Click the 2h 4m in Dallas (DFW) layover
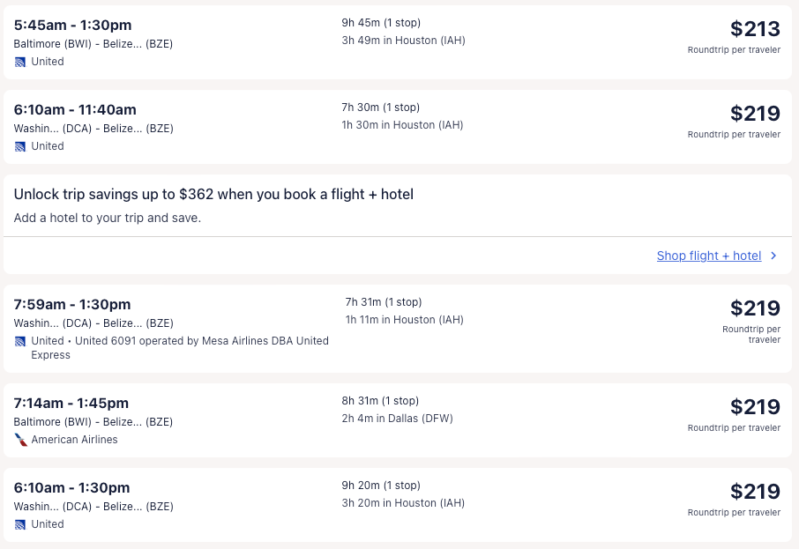The image size is (799, 549). point(397,419)
